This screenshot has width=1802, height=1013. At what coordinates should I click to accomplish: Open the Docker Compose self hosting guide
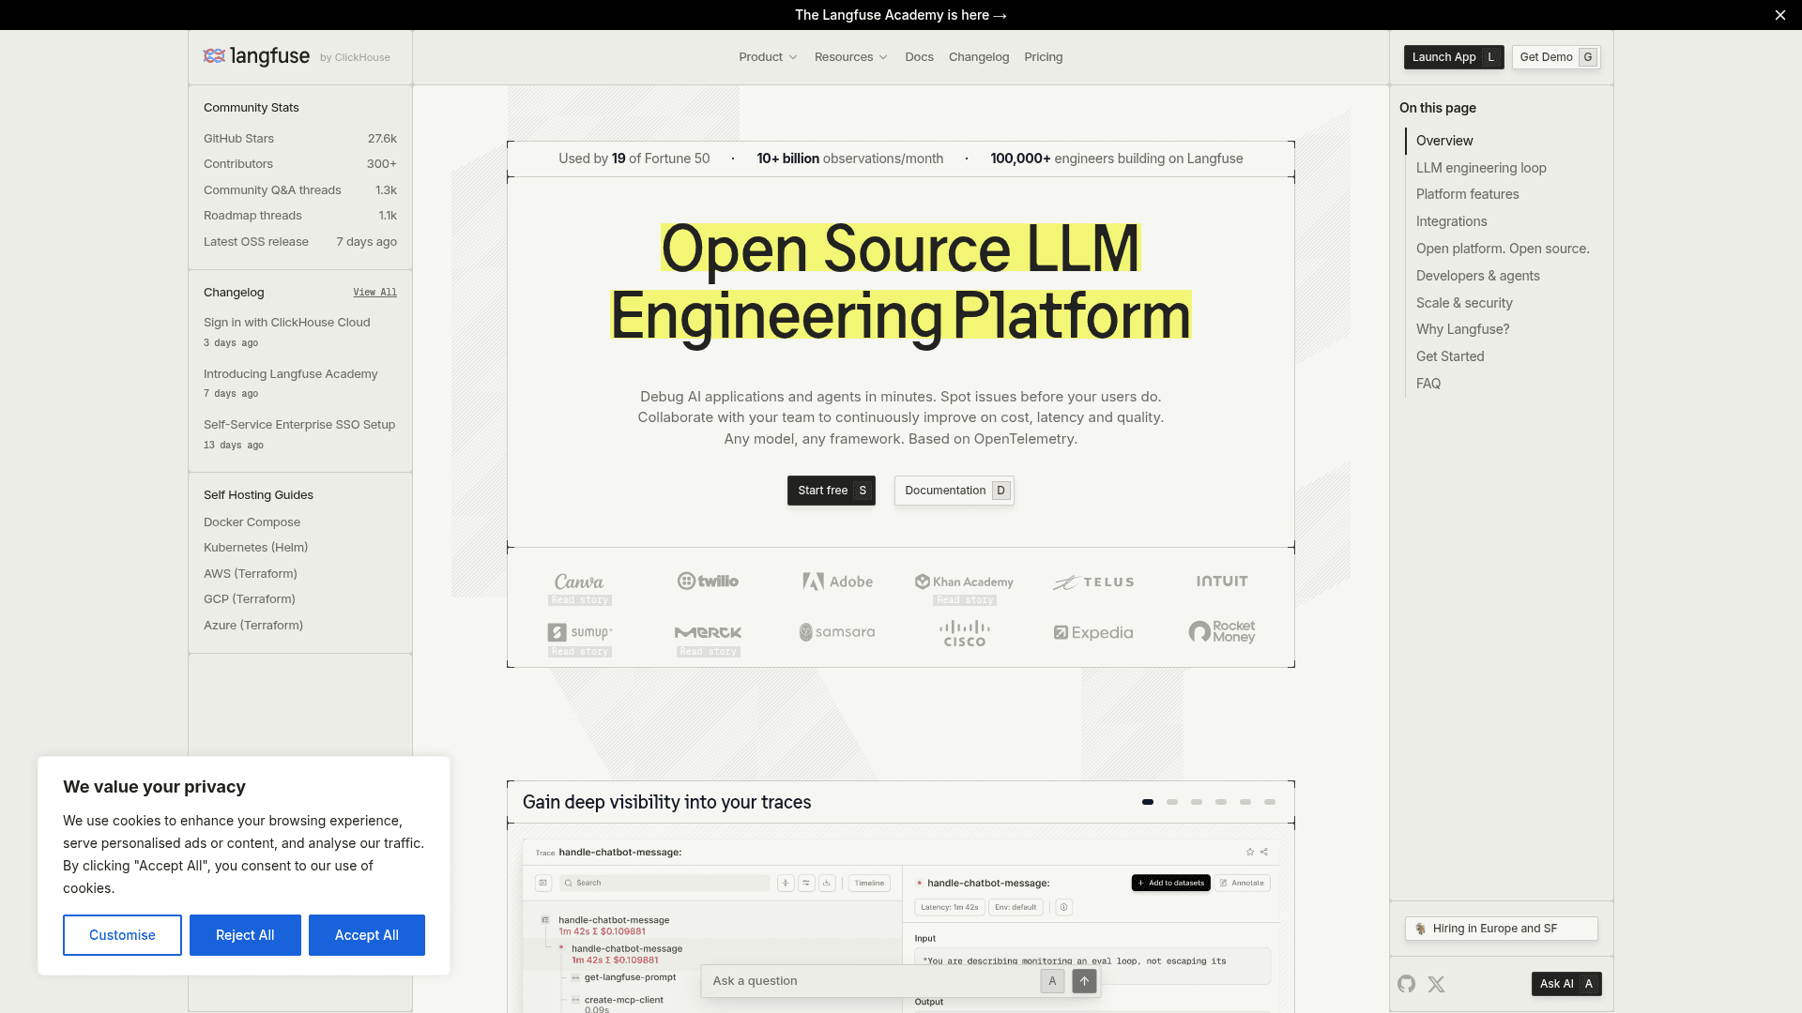252,522
